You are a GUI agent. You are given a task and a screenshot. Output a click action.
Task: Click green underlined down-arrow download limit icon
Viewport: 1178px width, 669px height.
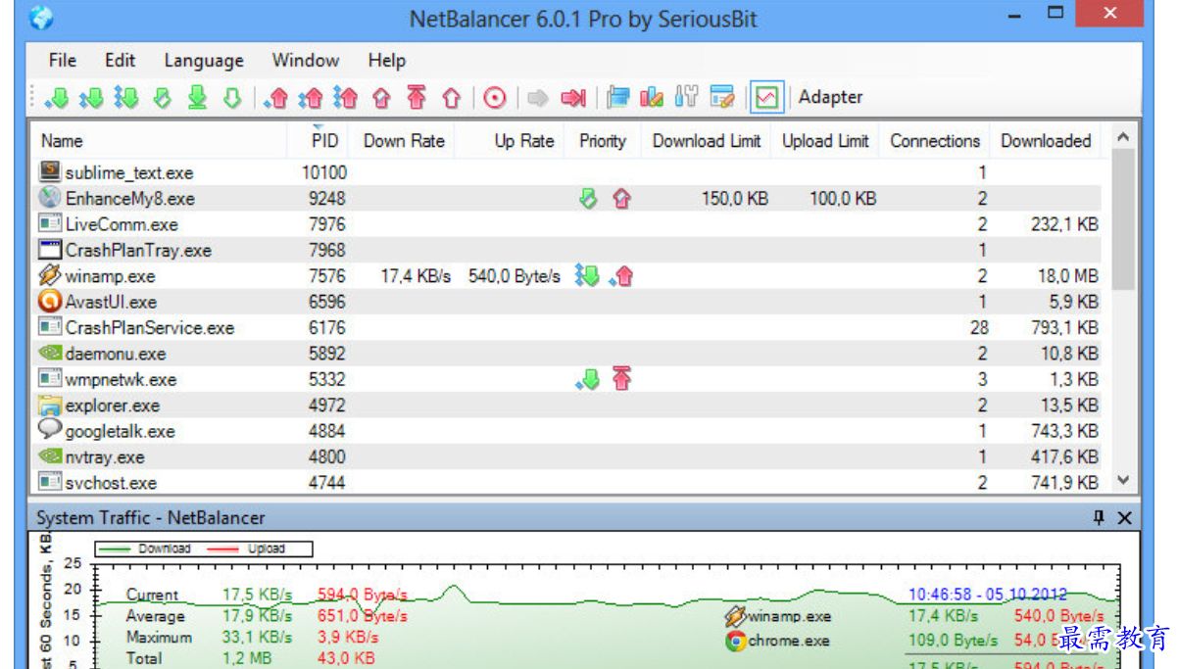click(198, 97)
